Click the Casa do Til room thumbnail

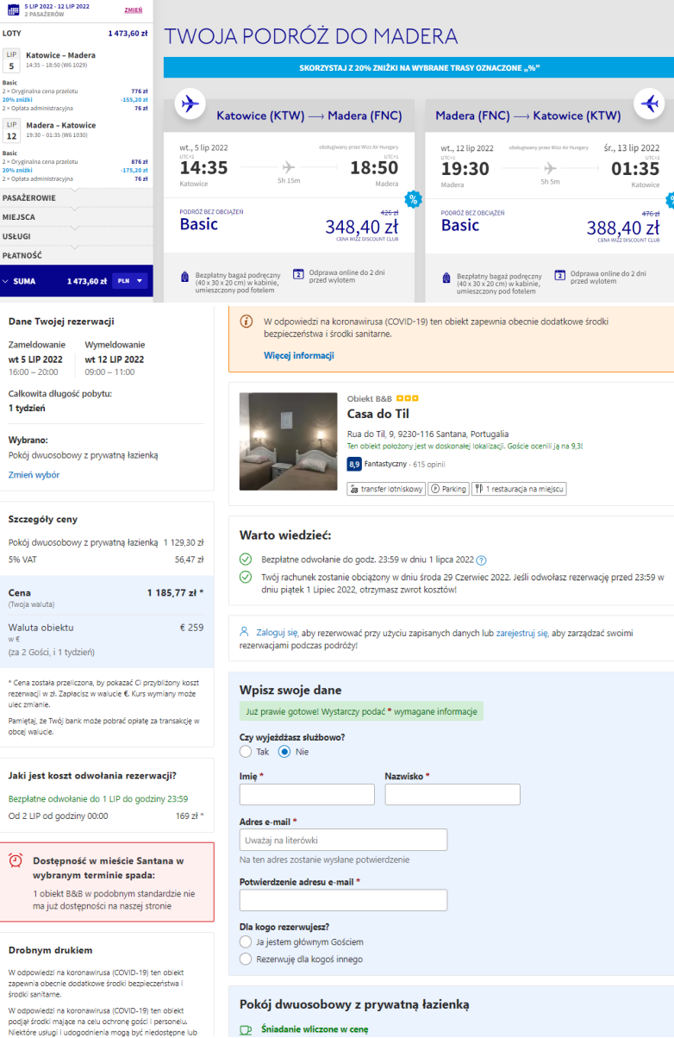click(x=288, y=441)
